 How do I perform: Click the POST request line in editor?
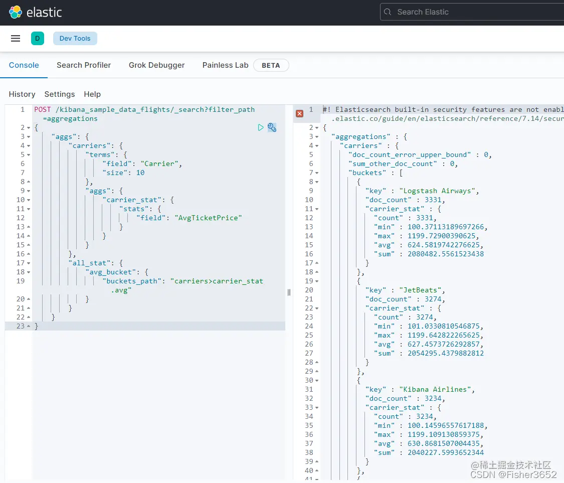144,114
